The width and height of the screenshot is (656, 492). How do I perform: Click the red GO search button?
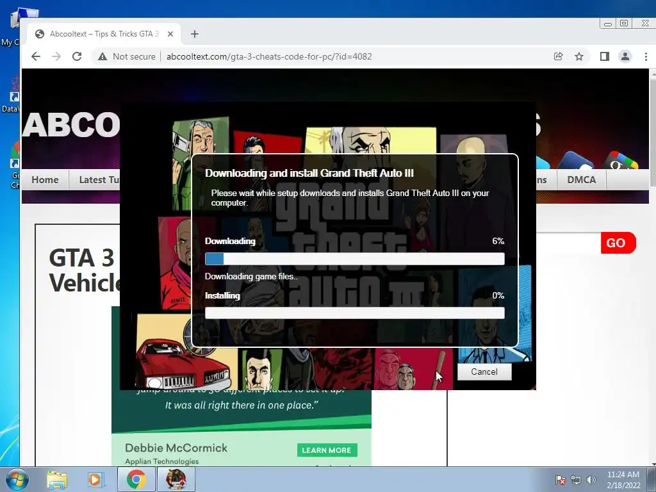(618, 243)
